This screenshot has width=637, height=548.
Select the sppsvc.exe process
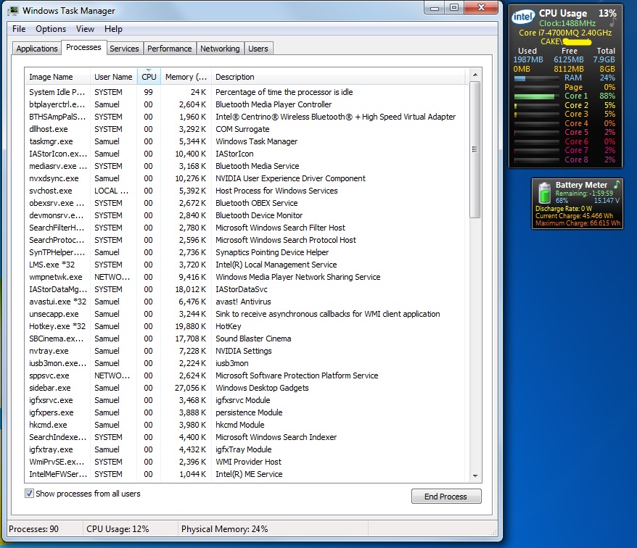tap(245, 375)
